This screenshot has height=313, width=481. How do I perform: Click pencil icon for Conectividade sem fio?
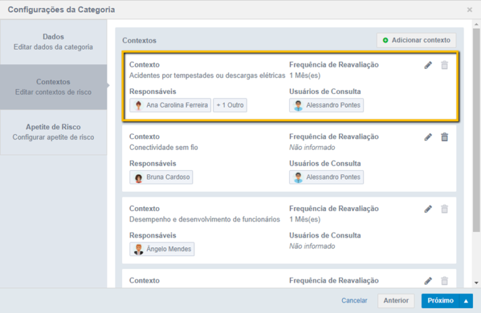coord(428,137)
